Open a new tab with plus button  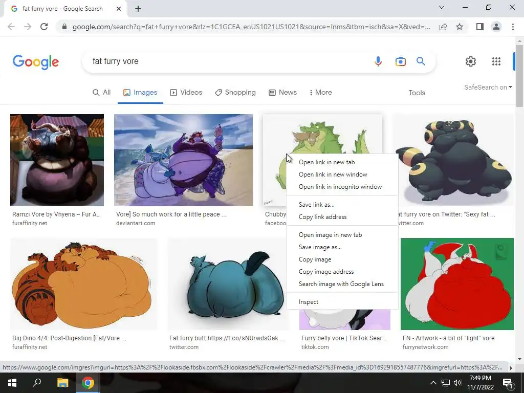[x=138, y=9]
